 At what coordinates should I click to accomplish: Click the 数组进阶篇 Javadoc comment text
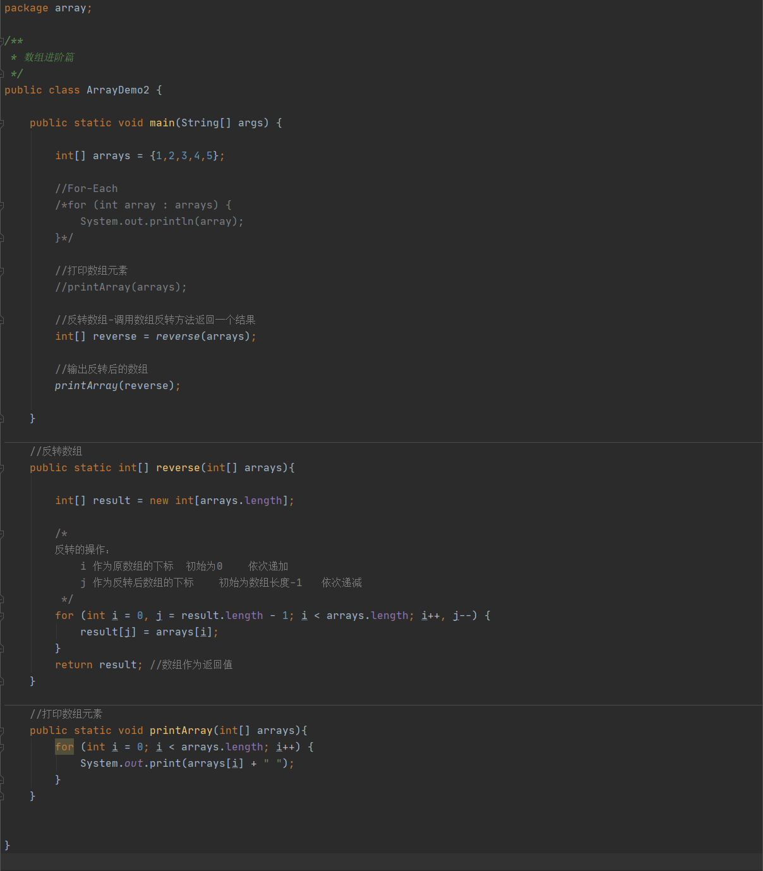click(x=49, y=57)
